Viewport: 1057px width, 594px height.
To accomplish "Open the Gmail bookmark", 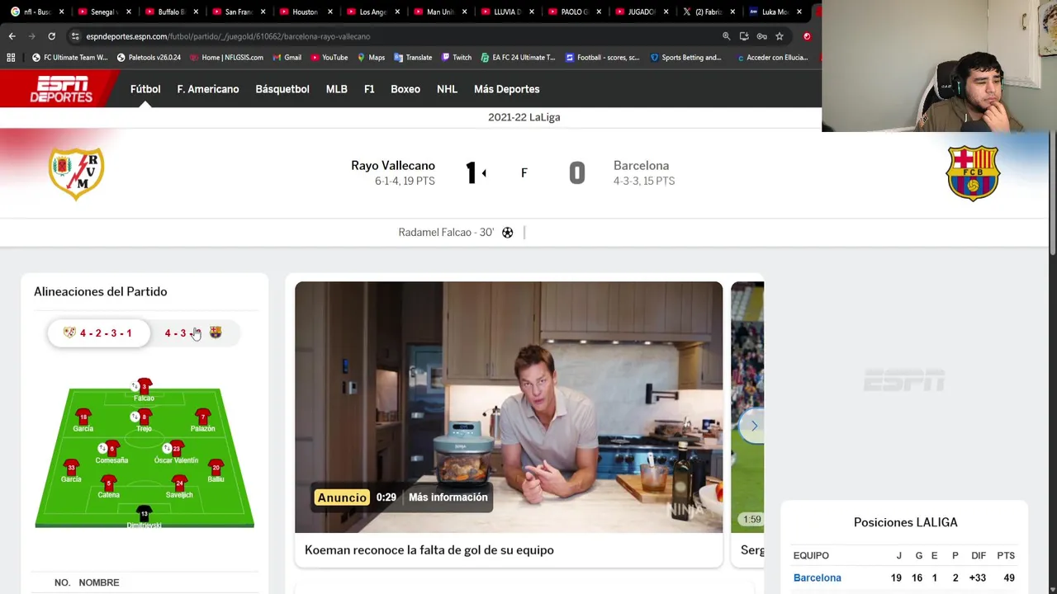I will pos(287,58).
